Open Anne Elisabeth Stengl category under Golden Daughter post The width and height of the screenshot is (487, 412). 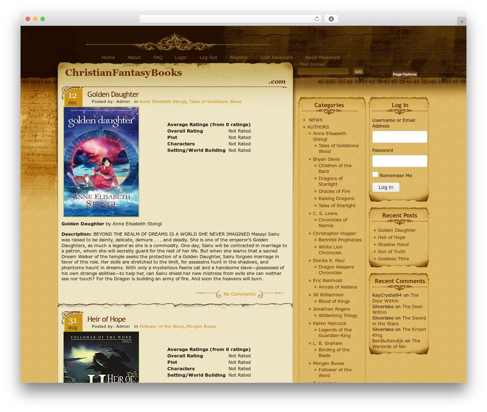(x=163, y=101)
